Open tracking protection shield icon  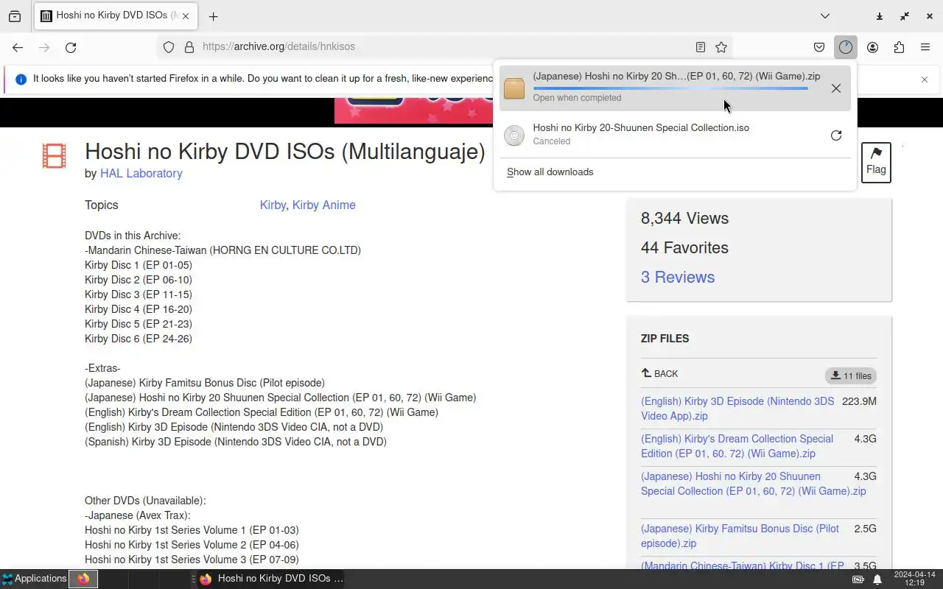(x=169, y=47)
